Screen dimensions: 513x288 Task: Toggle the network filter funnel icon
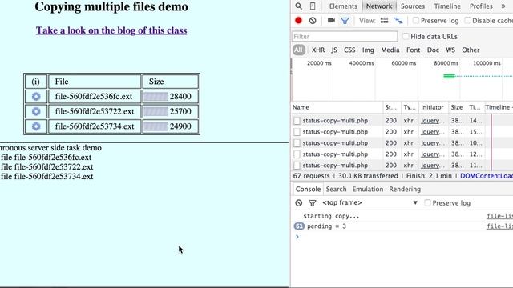(345, 21)
